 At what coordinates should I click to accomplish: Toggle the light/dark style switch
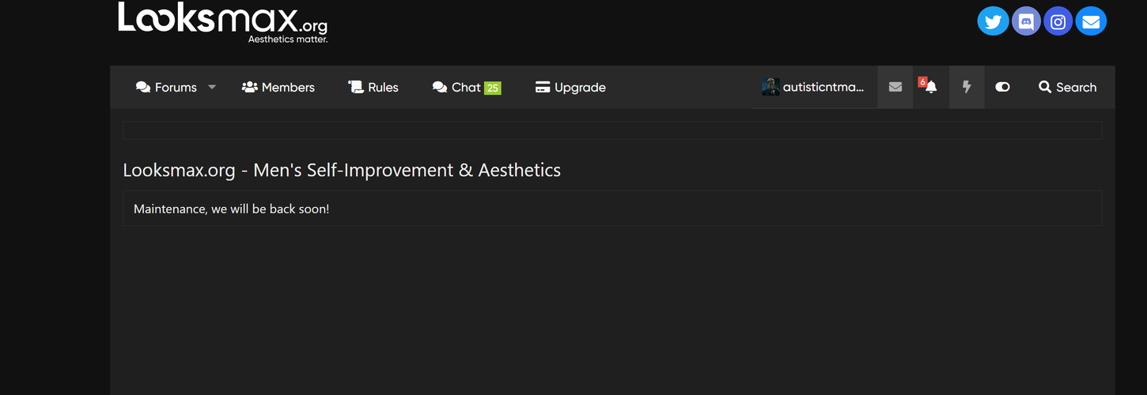point(1002,87)
